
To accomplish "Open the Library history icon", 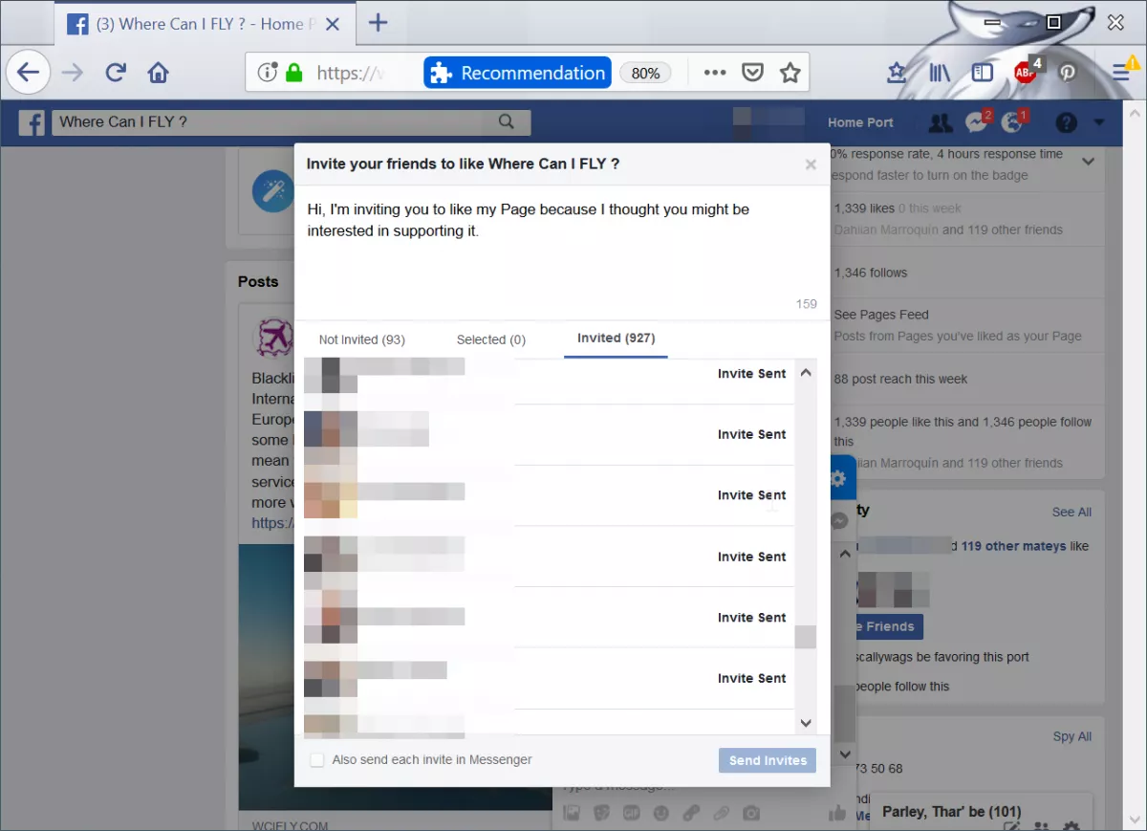I will (940, 73).
